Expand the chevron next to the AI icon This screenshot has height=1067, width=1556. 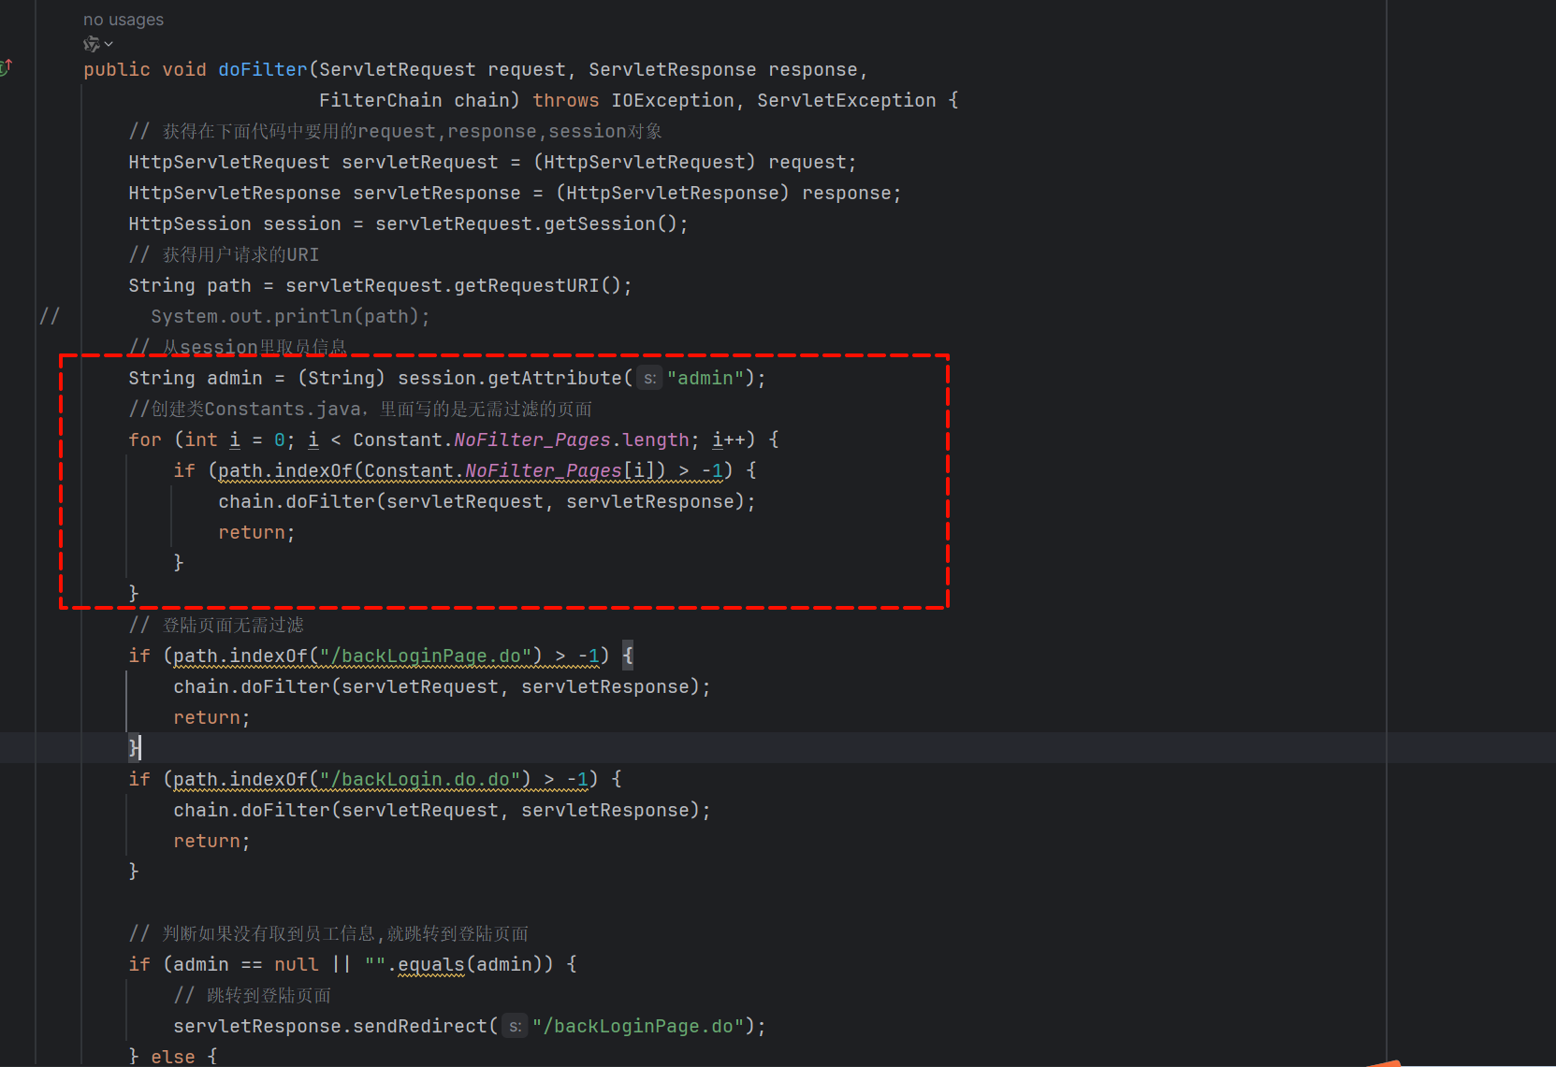pos(109,44)
